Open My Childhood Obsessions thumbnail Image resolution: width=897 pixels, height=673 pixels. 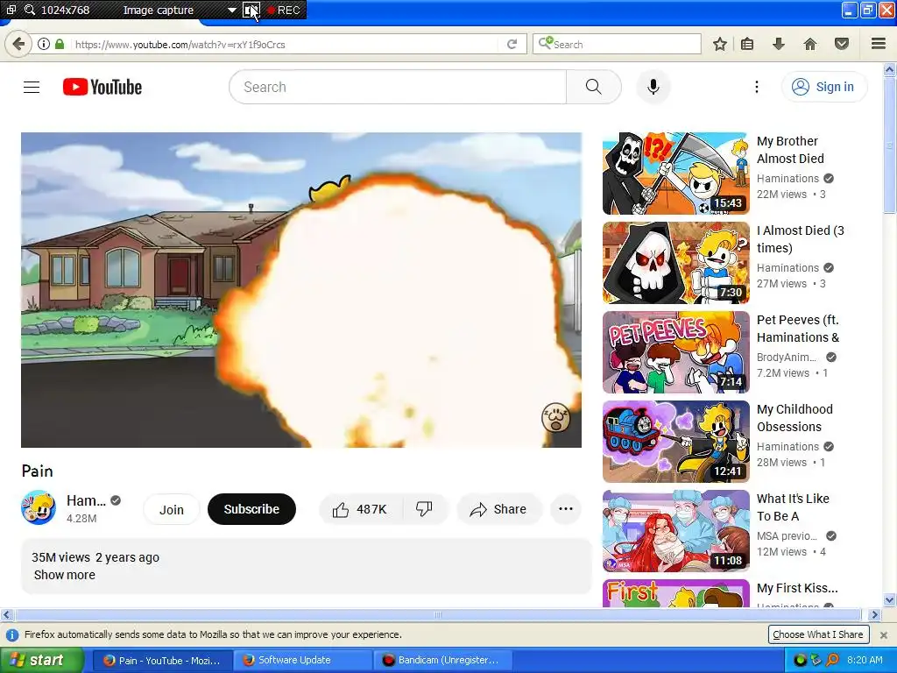coord(675,442)
